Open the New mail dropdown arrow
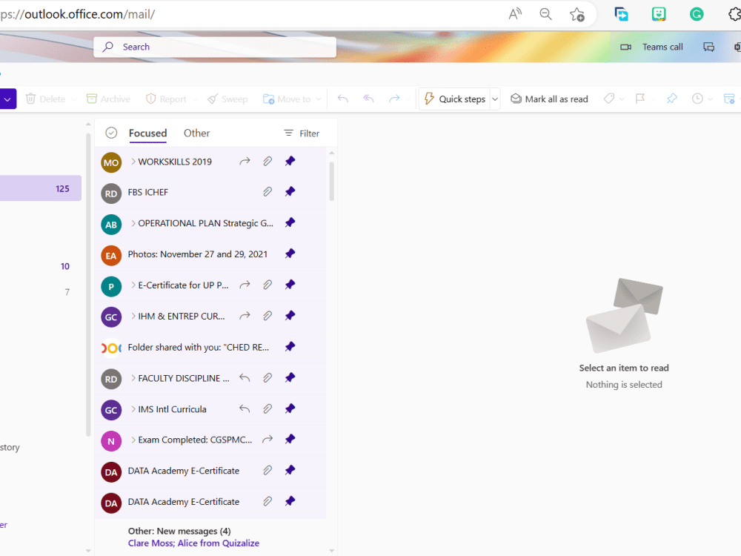This screenshot has width=741, height=556. point(7,99)
